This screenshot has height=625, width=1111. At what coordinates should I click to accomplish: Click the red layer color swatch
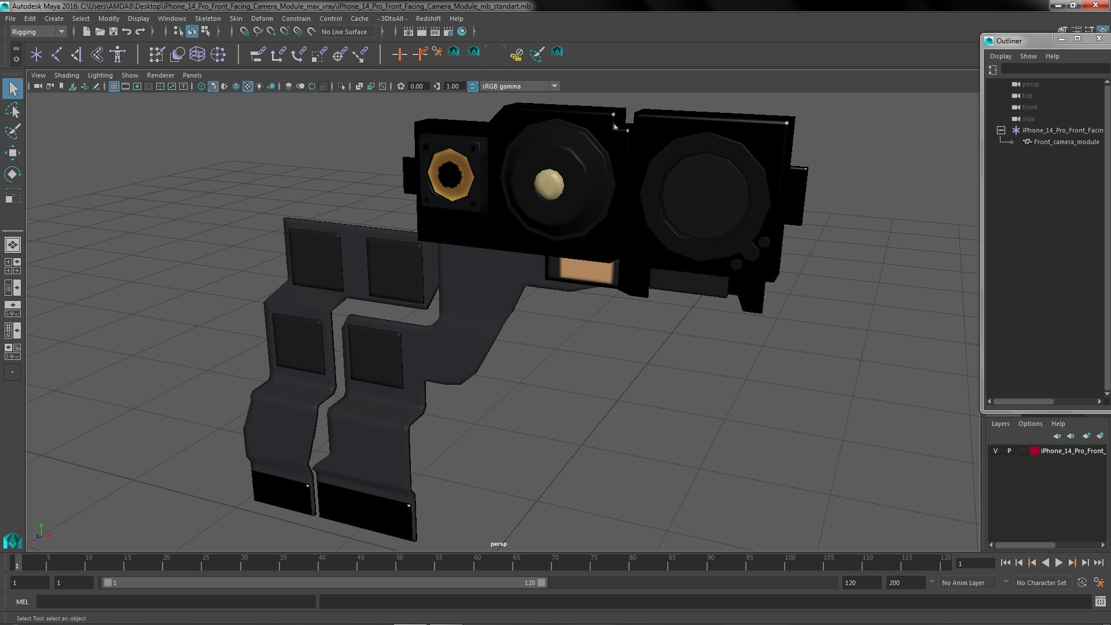coord(1034,451)
